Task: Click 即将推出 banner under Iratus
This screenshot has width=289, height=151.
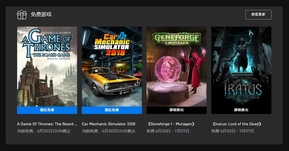Action: point(241,110)
